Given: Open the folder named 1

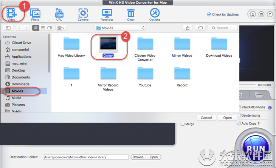Looking at the screenshot, I should point(71,73).
